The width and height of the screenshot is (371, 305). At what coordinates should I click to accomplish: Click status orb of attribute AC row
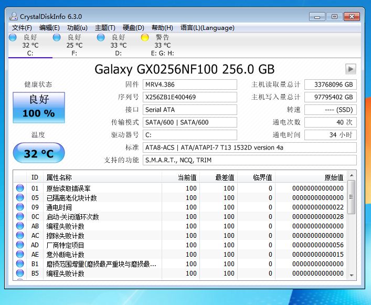pos(20,235)
